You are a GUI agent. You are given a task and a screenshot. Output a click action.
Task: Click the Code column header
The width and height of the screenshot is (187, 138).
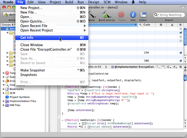tap(149, 25)
